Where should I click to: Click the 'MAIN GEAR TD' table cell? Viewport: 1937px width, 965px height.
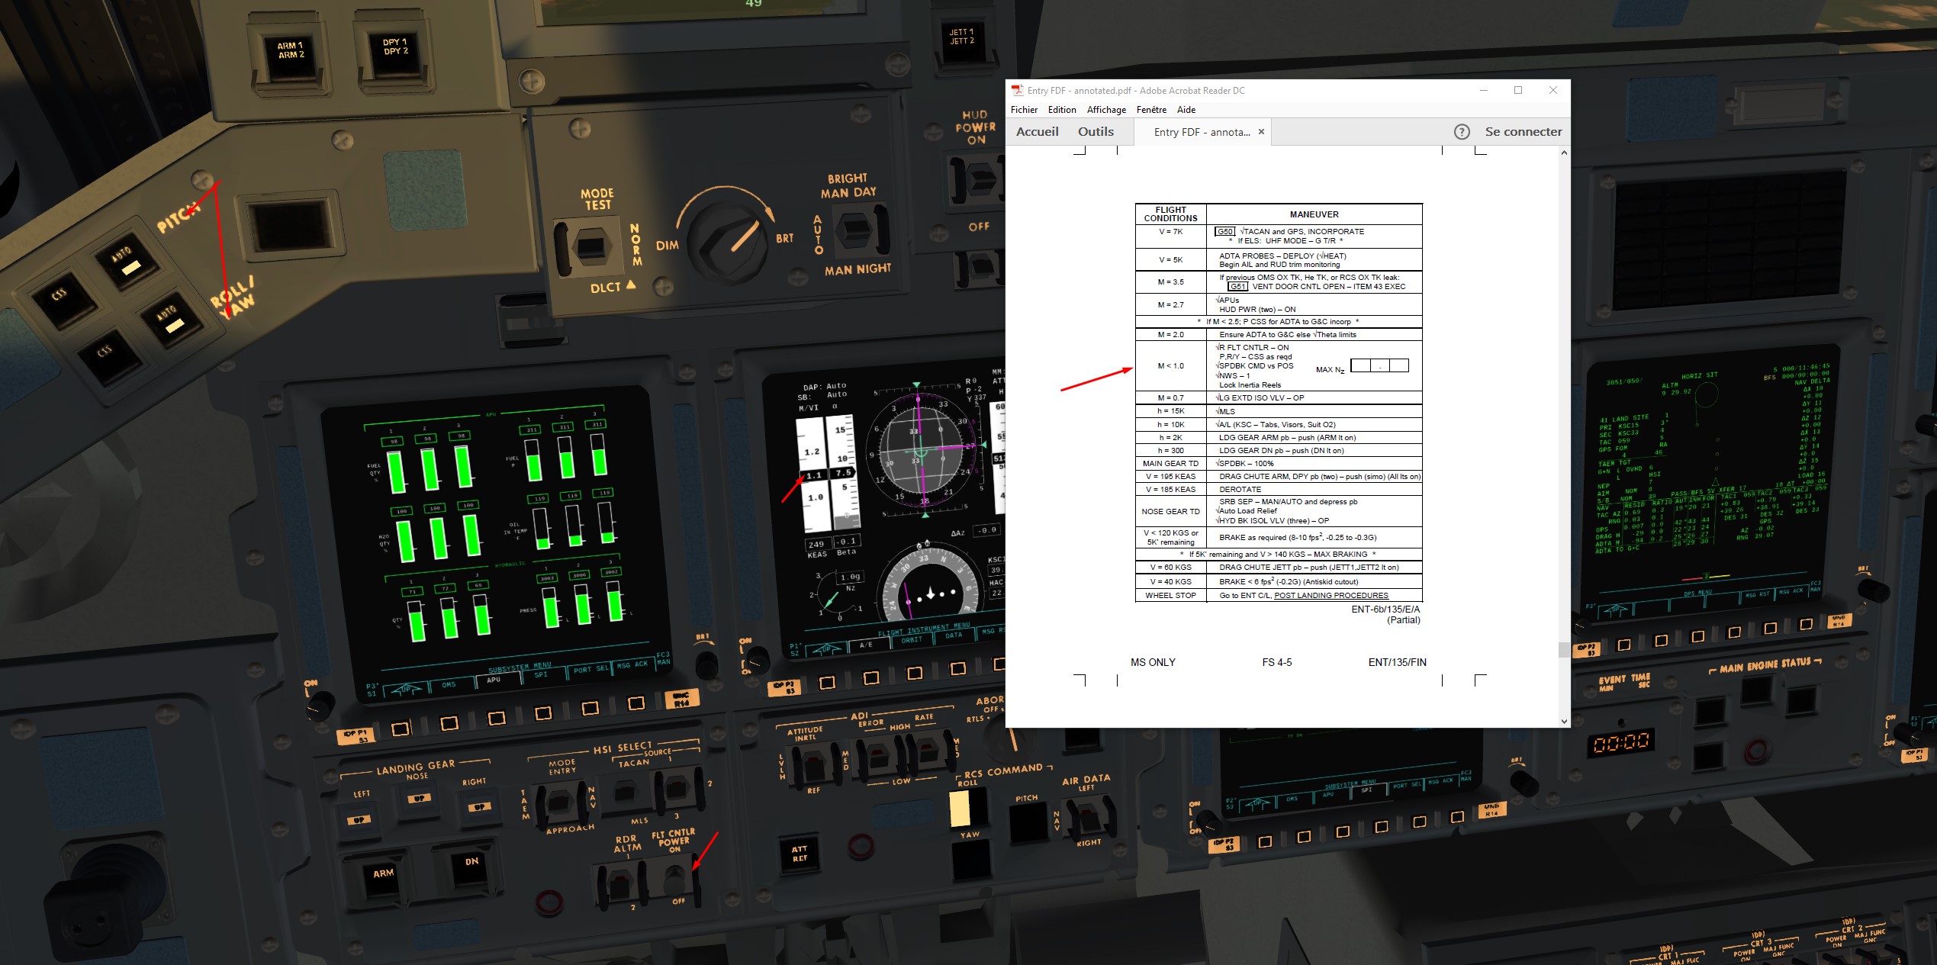pyautogui.click(x=1170, y=464)
